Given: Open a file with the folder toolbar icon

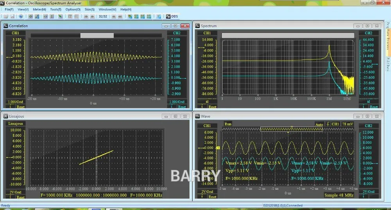Looking at the screenshot, I should pos(6,16).
